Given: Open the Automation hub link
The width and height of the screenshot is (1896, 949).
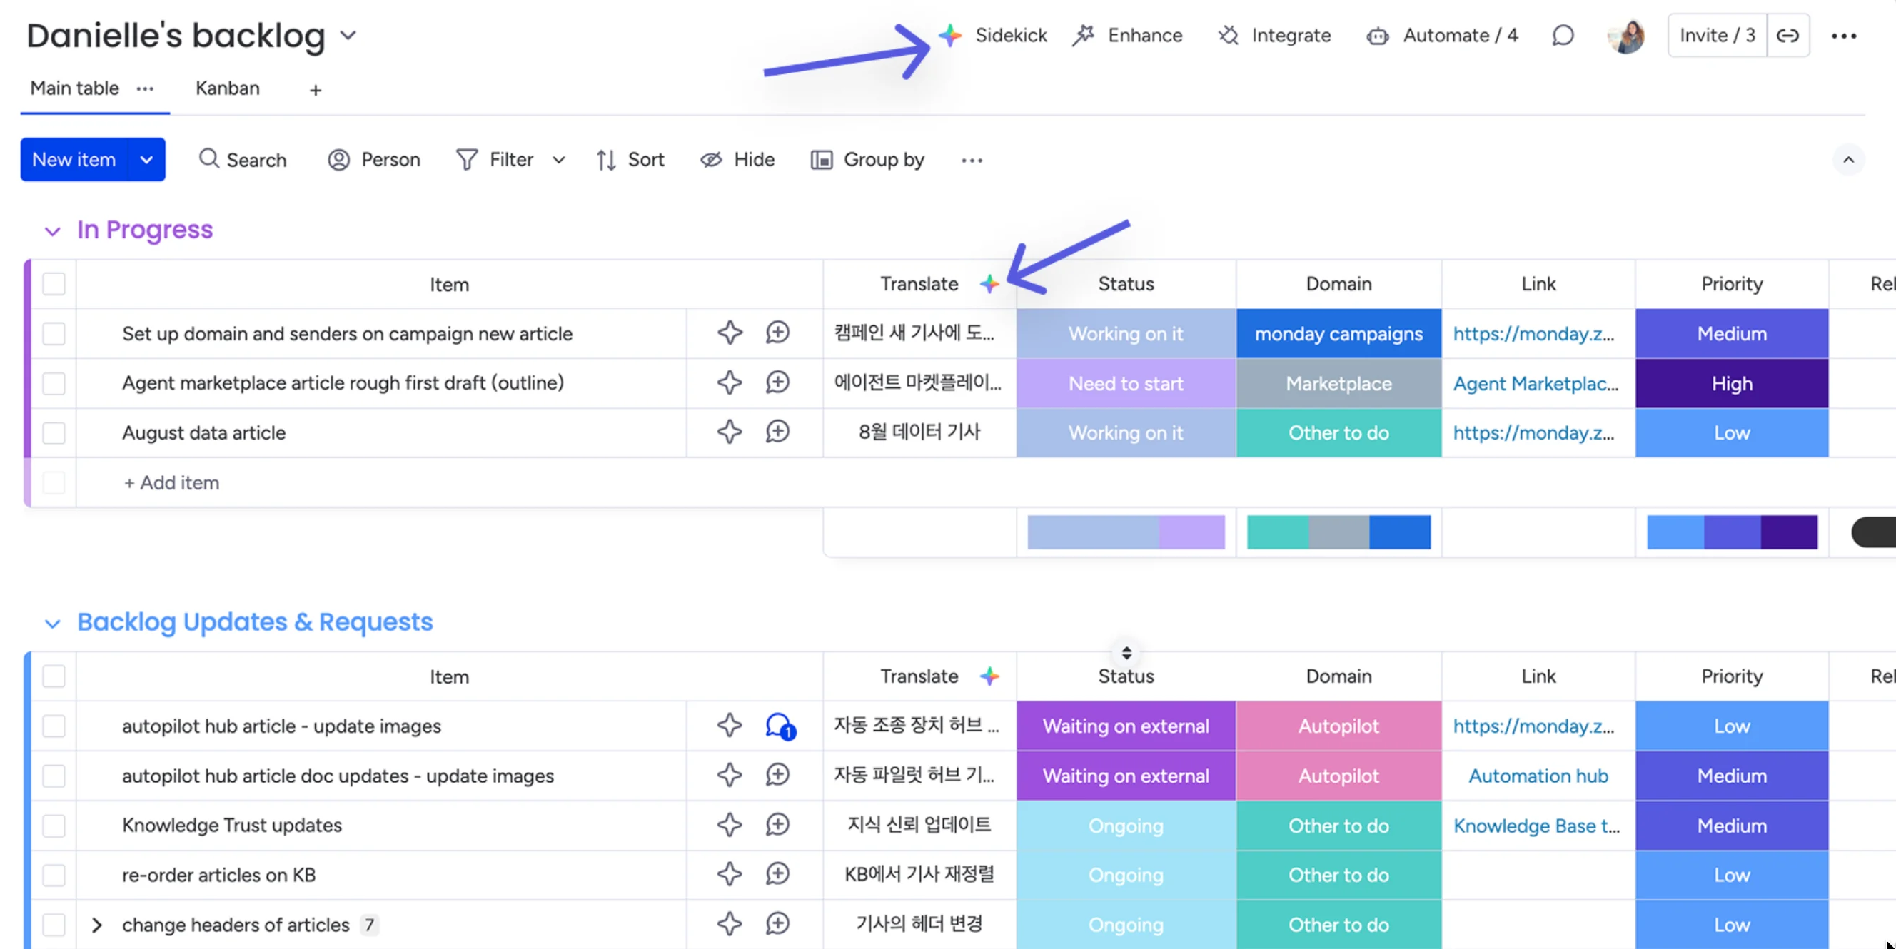Looking at the screenshot, I should (x=1538, y=776).
